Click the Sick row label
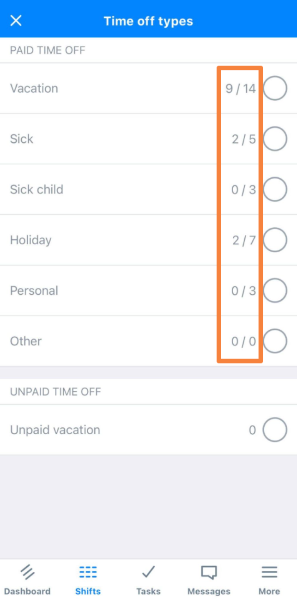 (22, 139)
